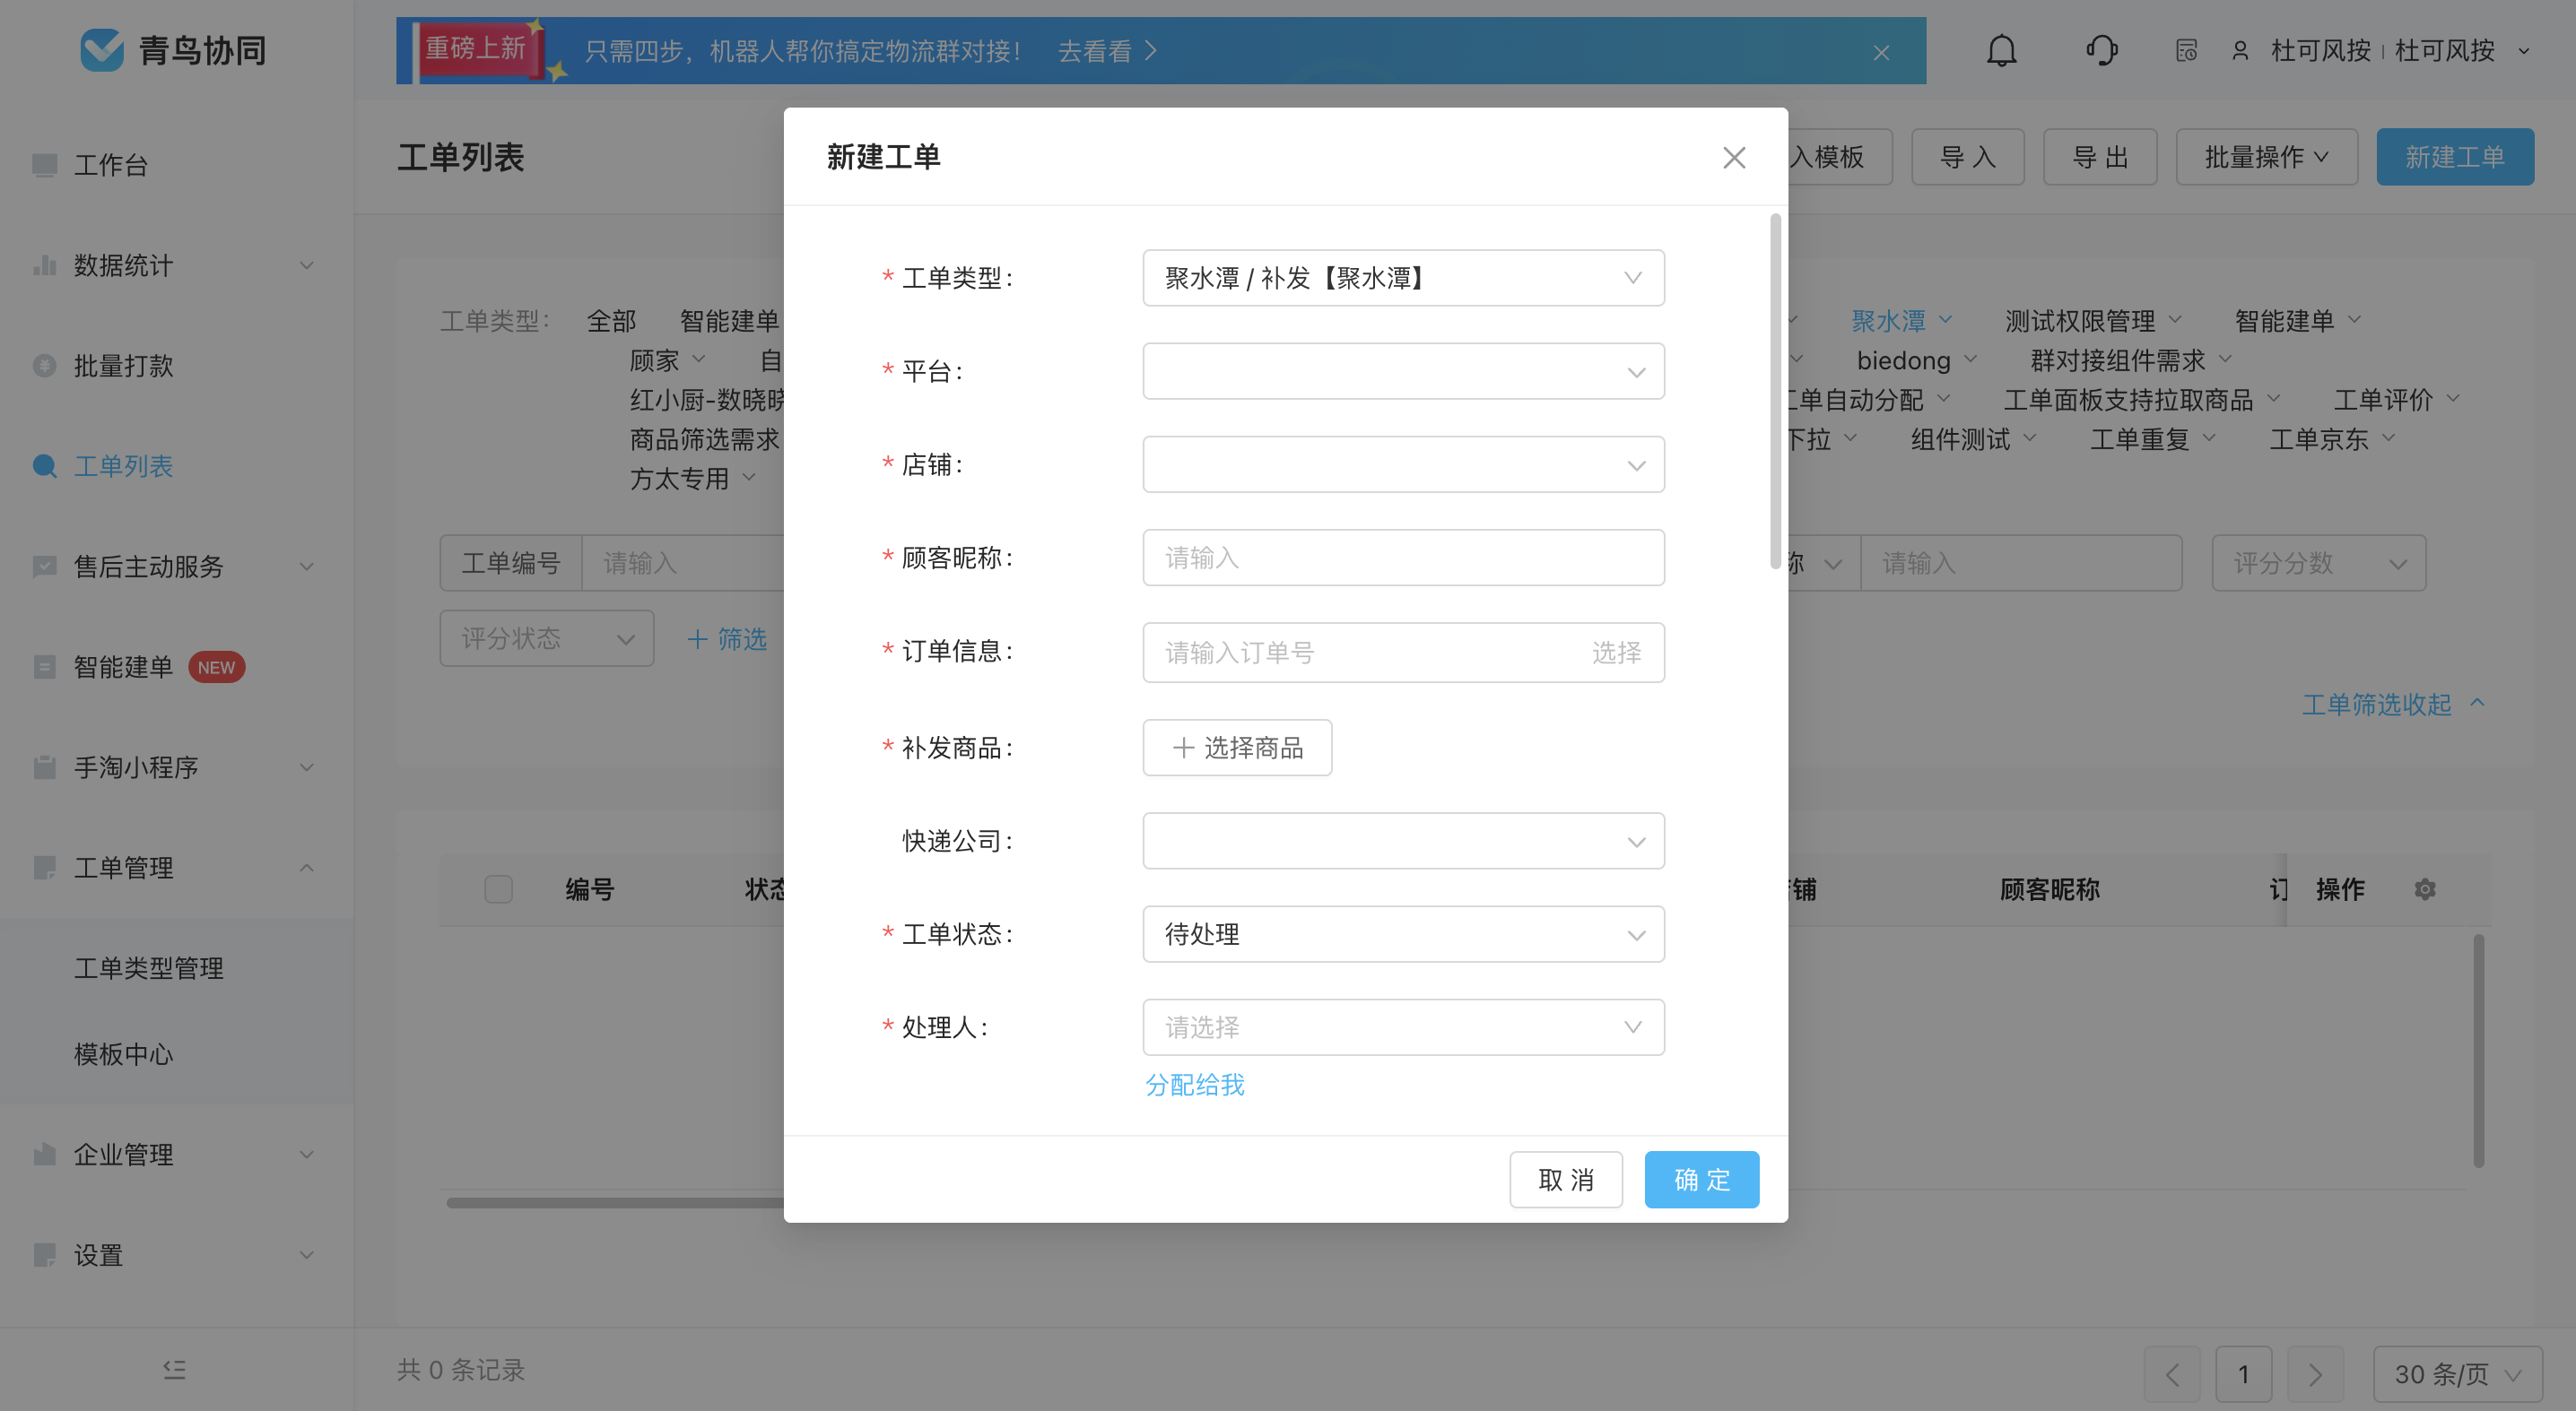Open the 批量操作 dropdown
Screen dimensions: 2576x1411
point(2267,157)
